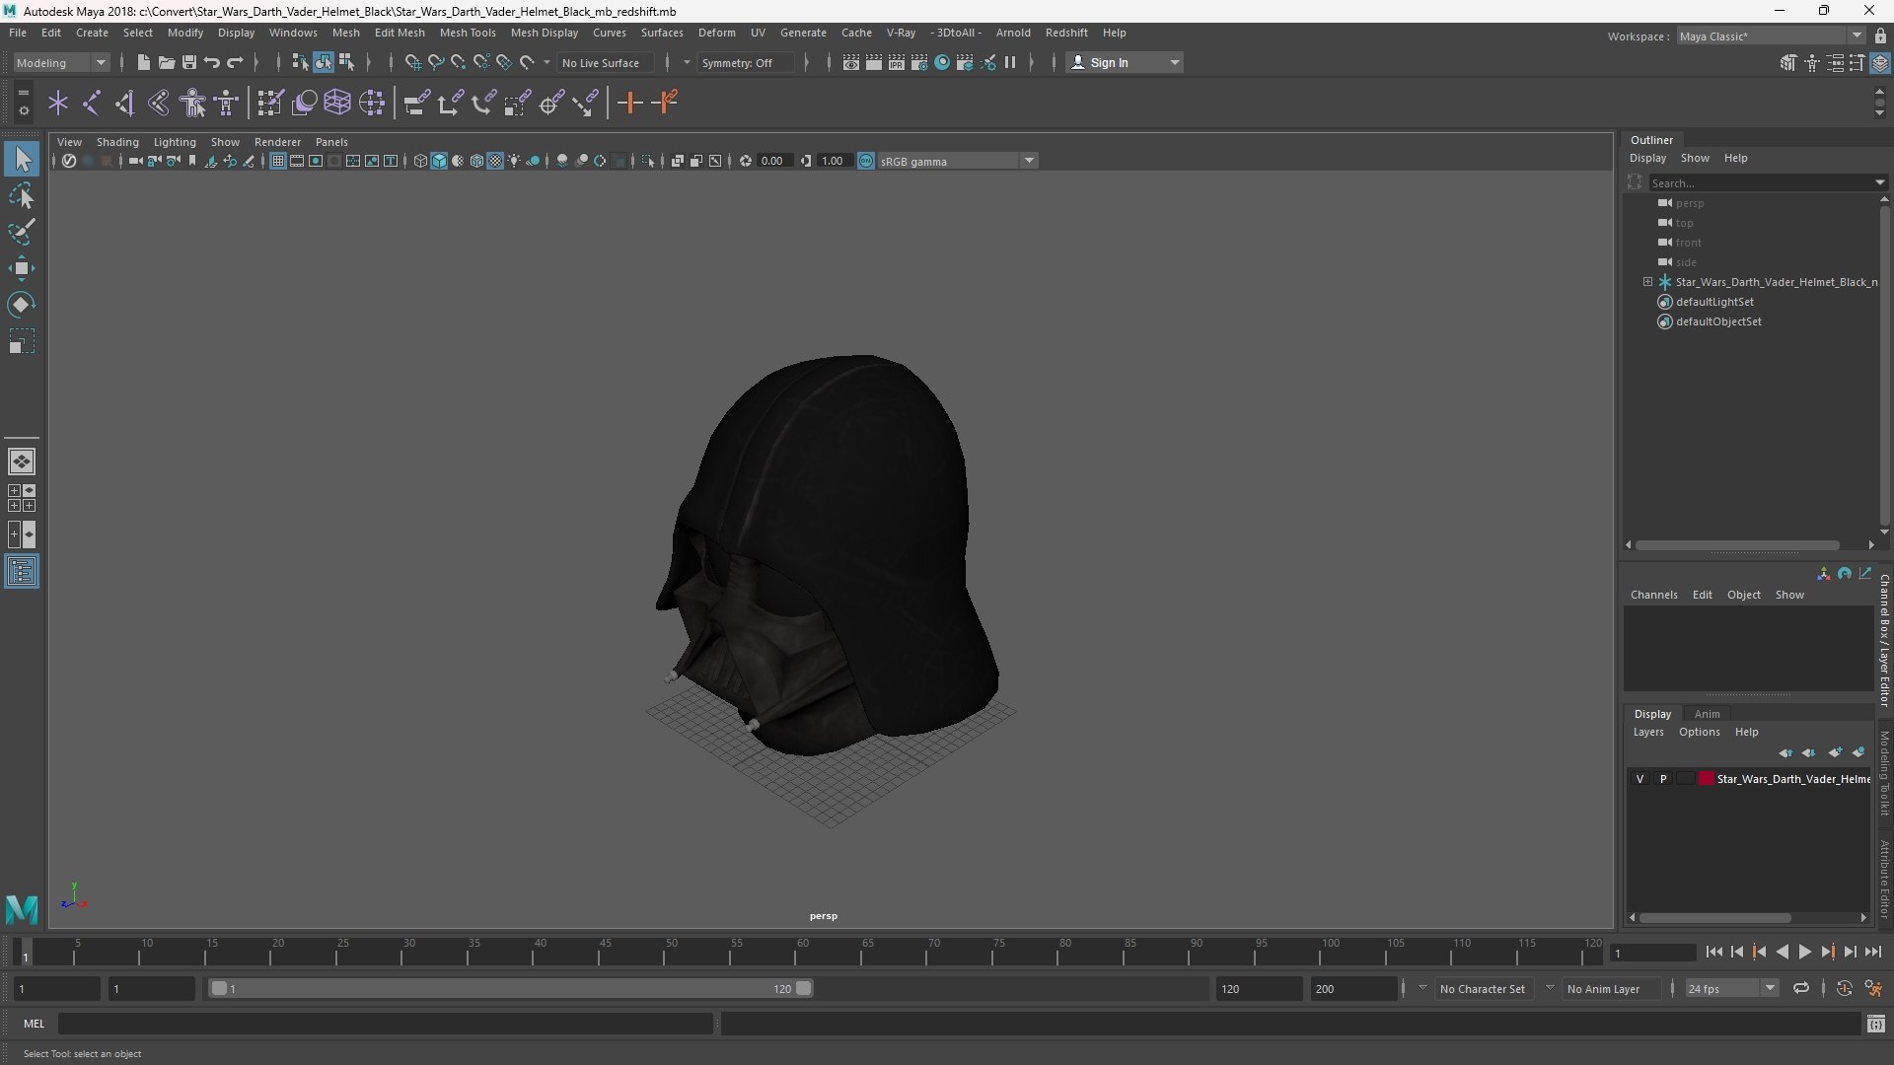Open No Character Set dropdown
1894x1065 pixels.
pyautogui.click(x=1483, y=988)
